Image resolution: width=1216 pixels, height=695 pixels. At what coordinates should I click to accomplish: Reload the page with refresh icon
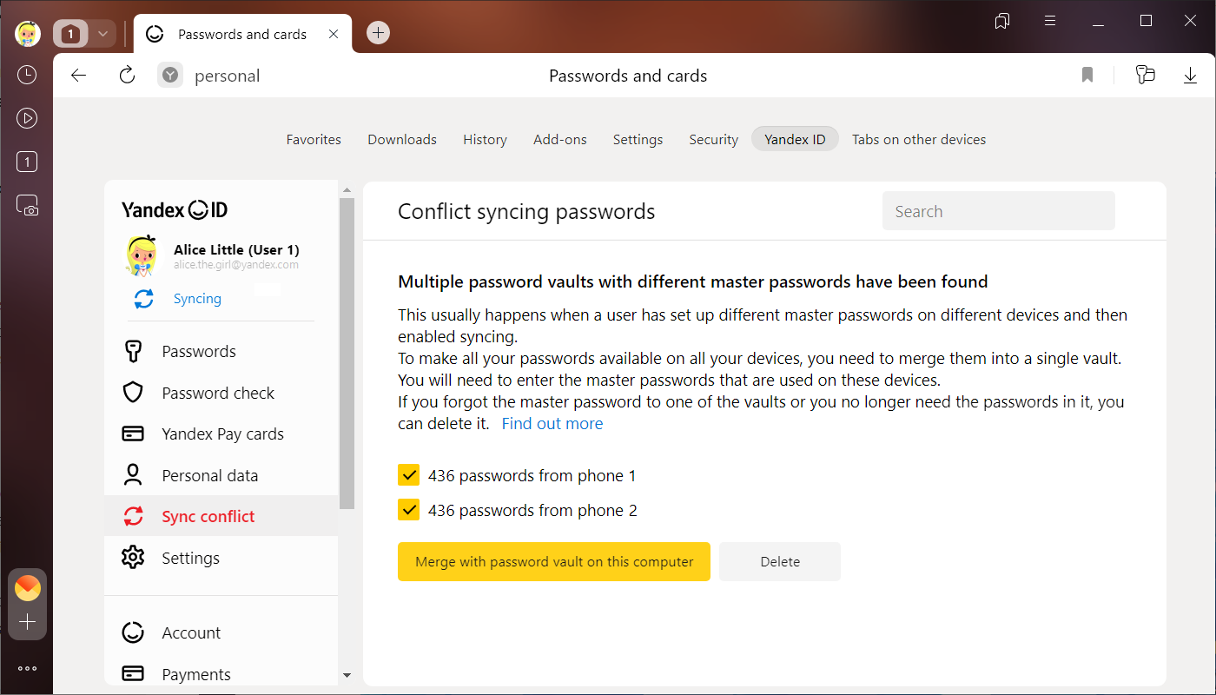[x=127, y=76]
